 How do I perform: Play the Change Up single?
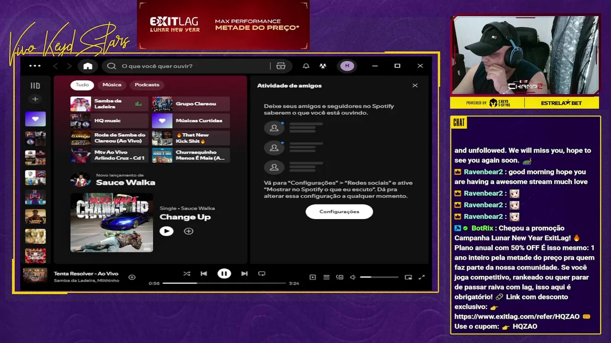166,231
